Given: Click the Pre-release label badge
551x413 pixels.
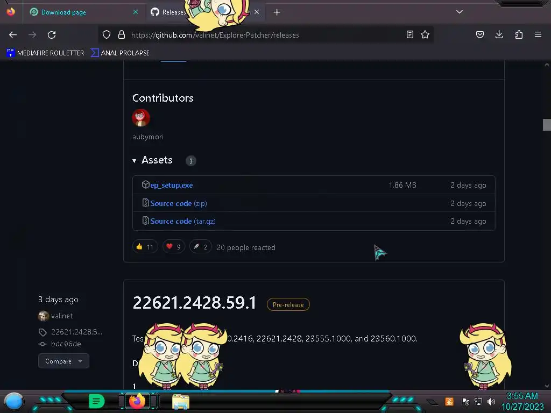Looking at the screenshot, I should point(288,304).
